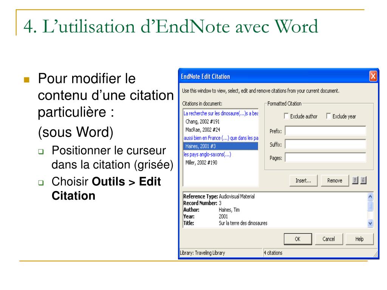Tick the Exclude author checkbox
Screen dimensions: 387x290
pyautogui.click(x=286, y=116)
